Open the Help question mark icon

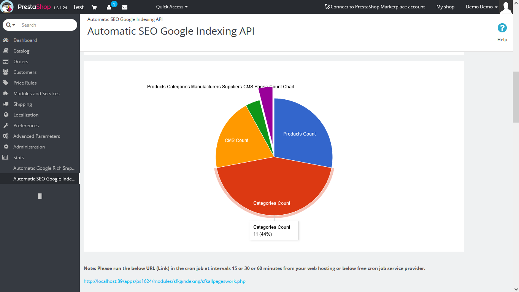[x=502, y=28]
